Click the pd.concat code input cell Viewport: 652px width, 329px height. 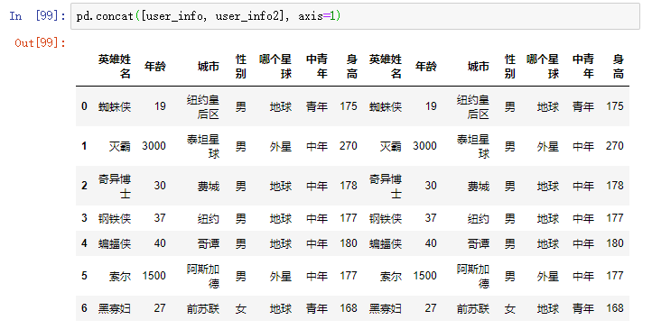click(355, 16)
